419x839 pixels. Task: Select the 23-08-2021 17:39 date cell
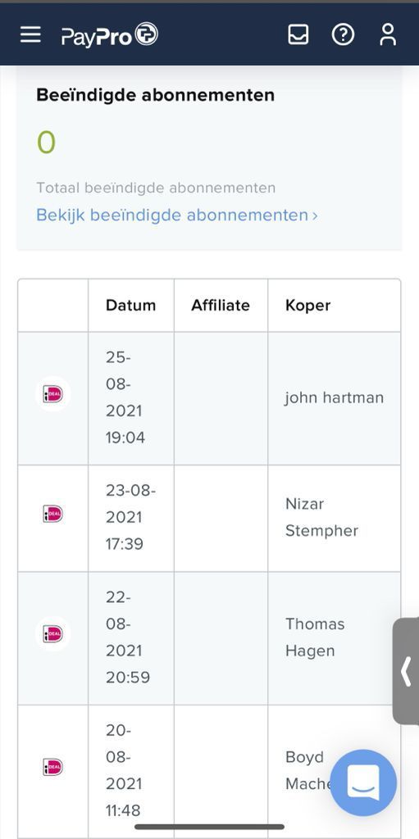point(130,518)
